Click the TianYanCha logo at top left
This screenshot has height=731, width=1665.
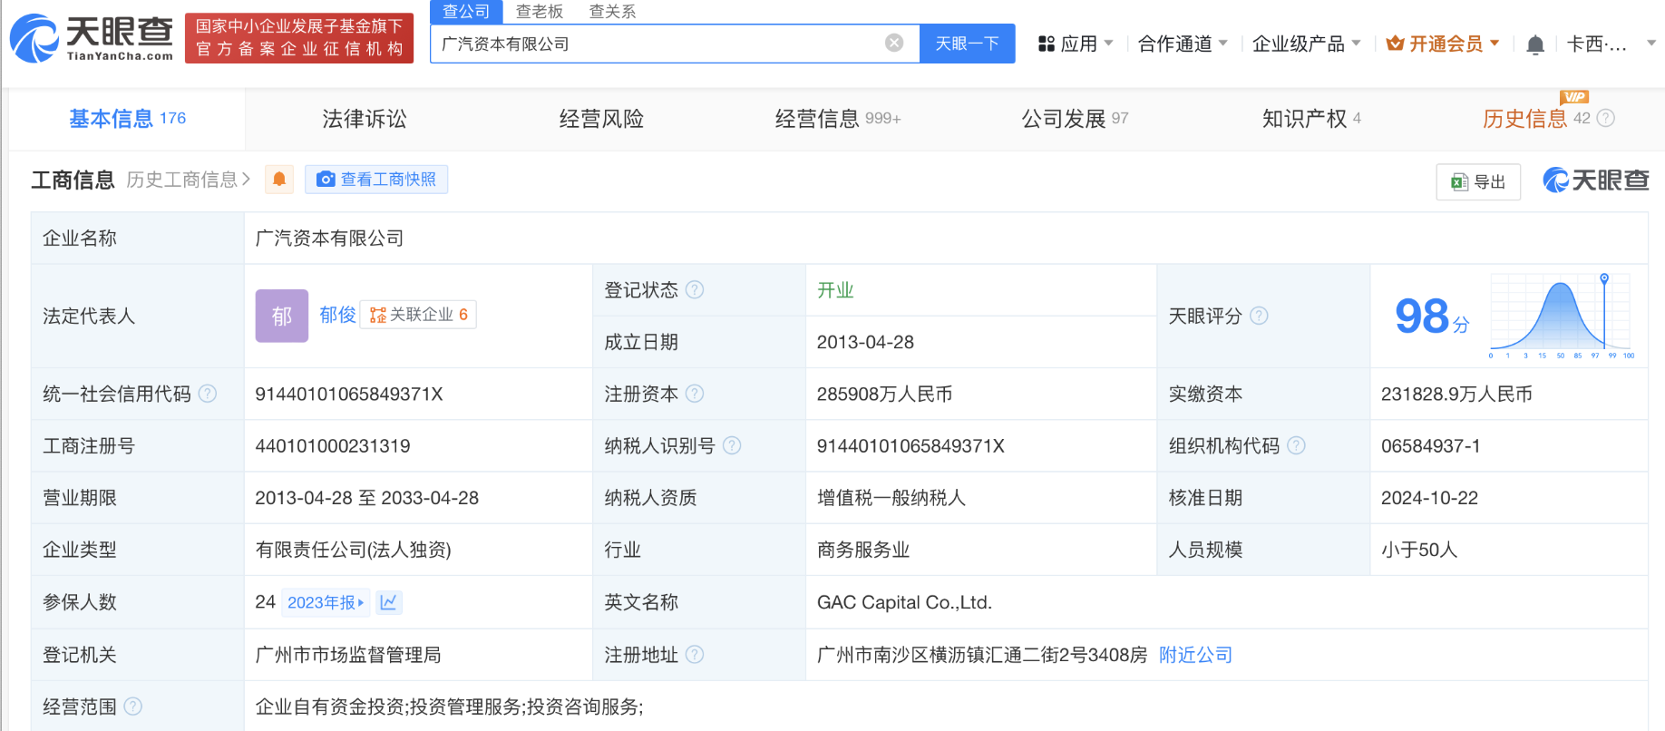pos(91,38)
